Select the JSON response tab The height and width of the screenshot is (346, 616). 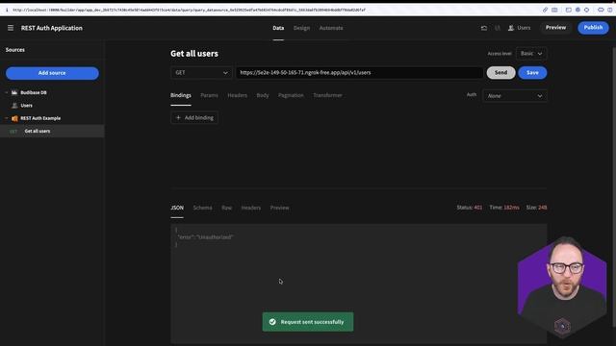point(177,208)
